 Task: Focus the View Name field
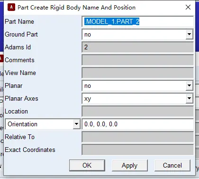coord(138,73)
